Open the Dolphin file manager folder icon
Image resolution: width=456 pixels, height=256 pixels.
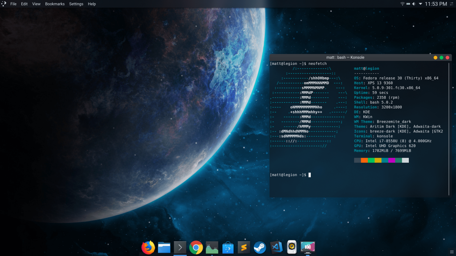(x=164, y=247)
